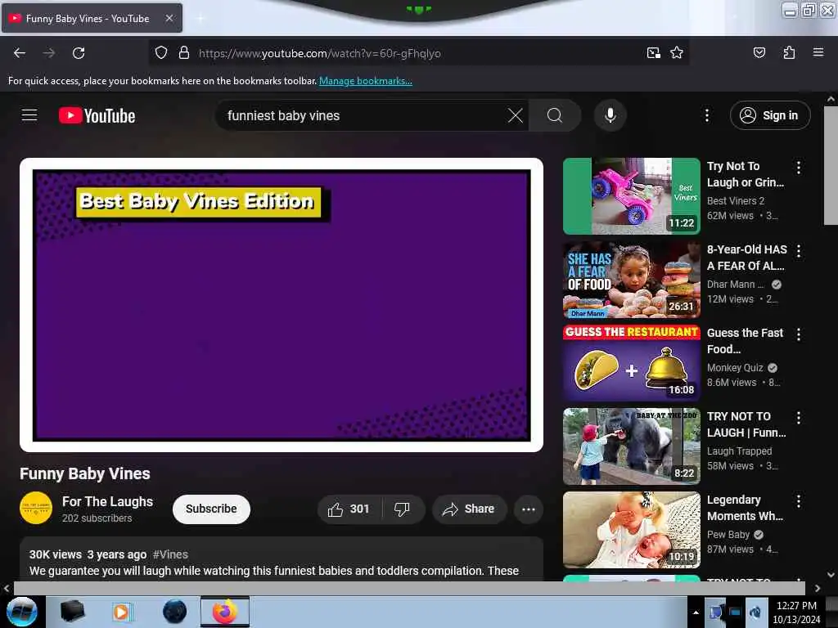Click the scroll down arrow on right

831,575
